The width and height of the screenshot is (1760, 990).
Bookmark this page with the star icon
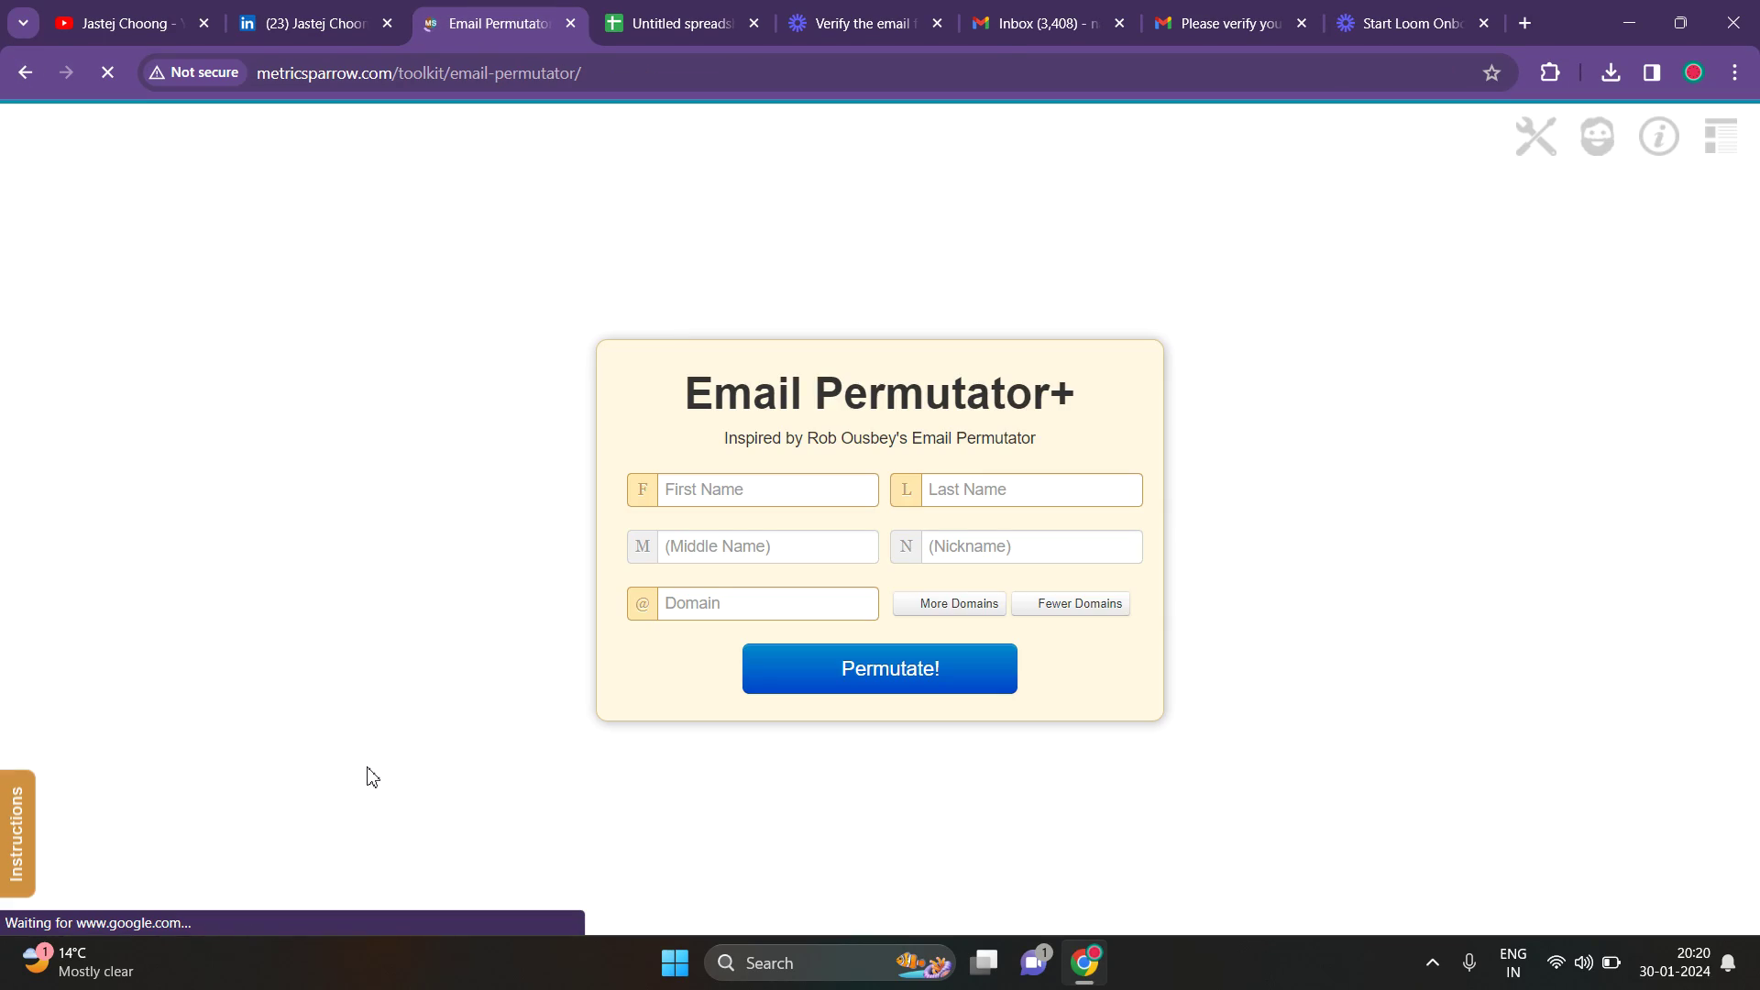[1491, 73]
